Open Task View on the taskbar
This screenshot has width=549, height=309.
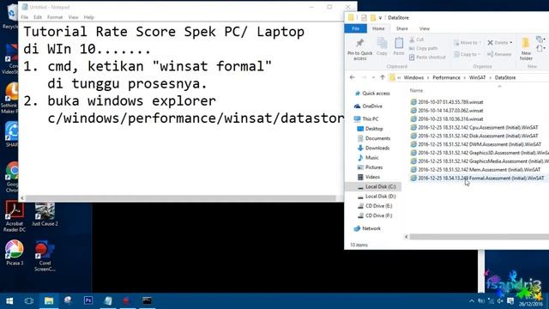(28, 301)
